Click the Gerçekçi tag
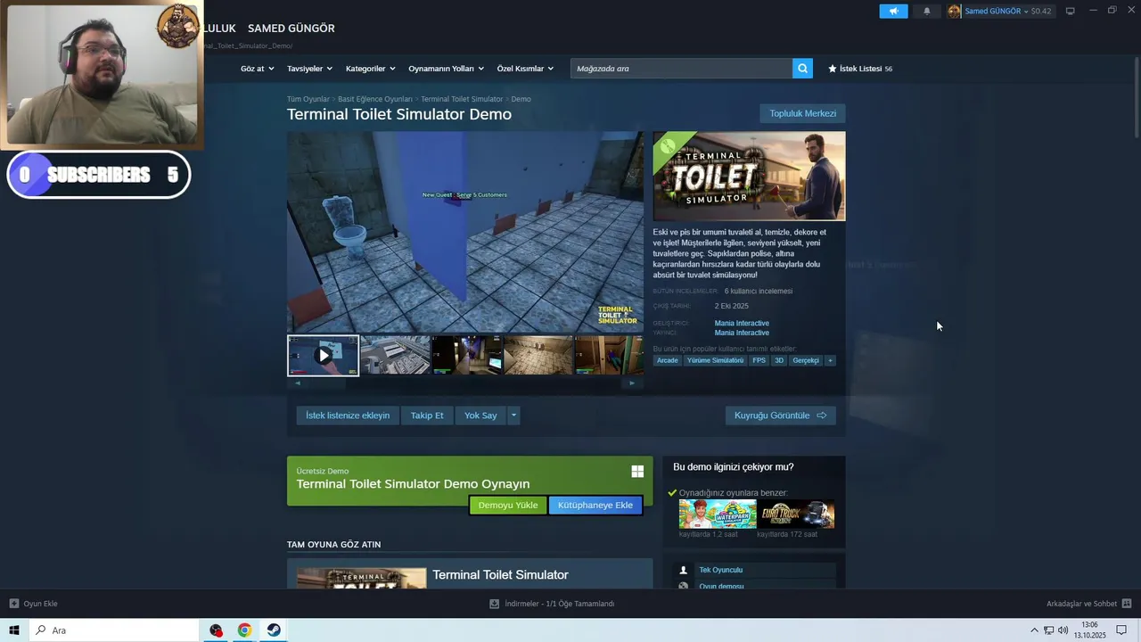This screenshot has width=1141, height=642. click(x=806, y=360)
